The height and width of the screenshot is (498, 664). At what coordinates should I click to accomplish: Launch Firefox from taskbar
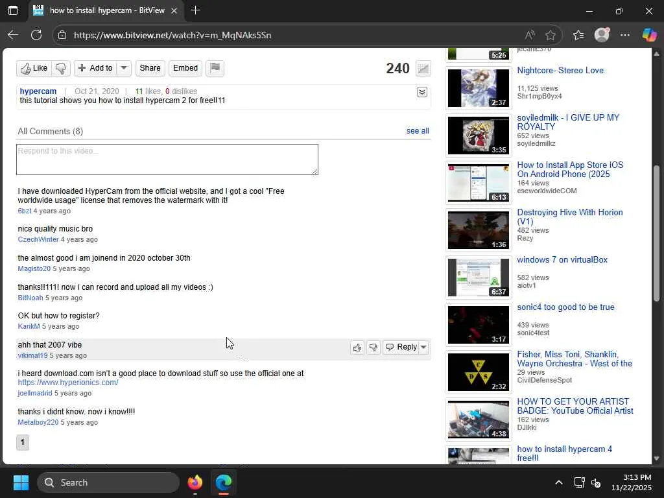(195, 482)
